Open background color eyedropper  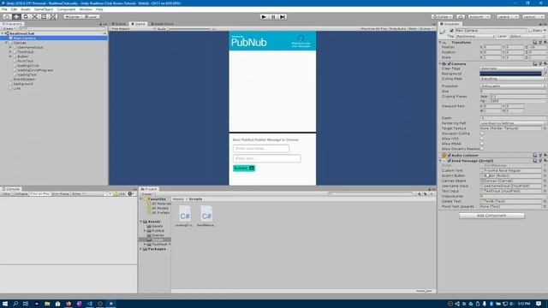coord(545,74)
